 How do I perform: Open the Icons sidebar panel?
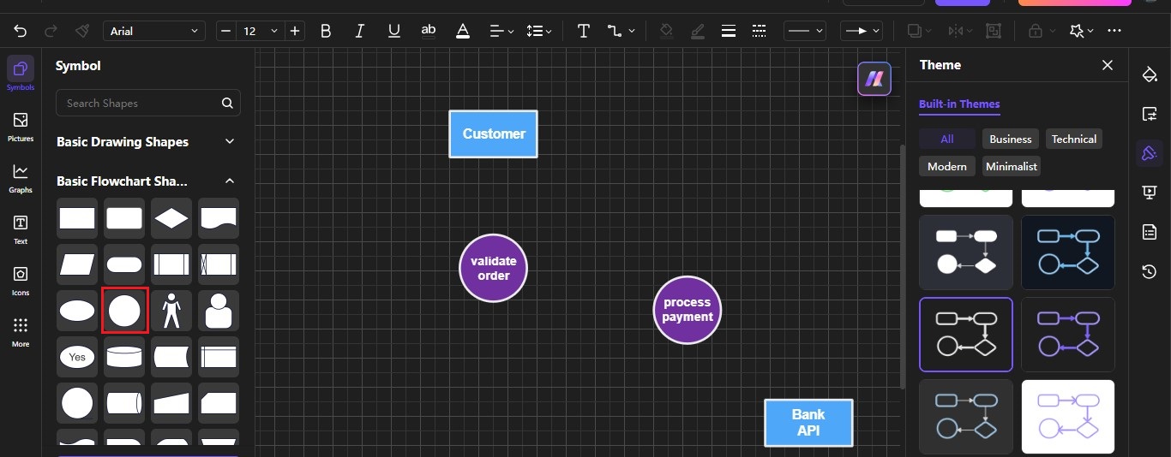click(x=21, y=280)
